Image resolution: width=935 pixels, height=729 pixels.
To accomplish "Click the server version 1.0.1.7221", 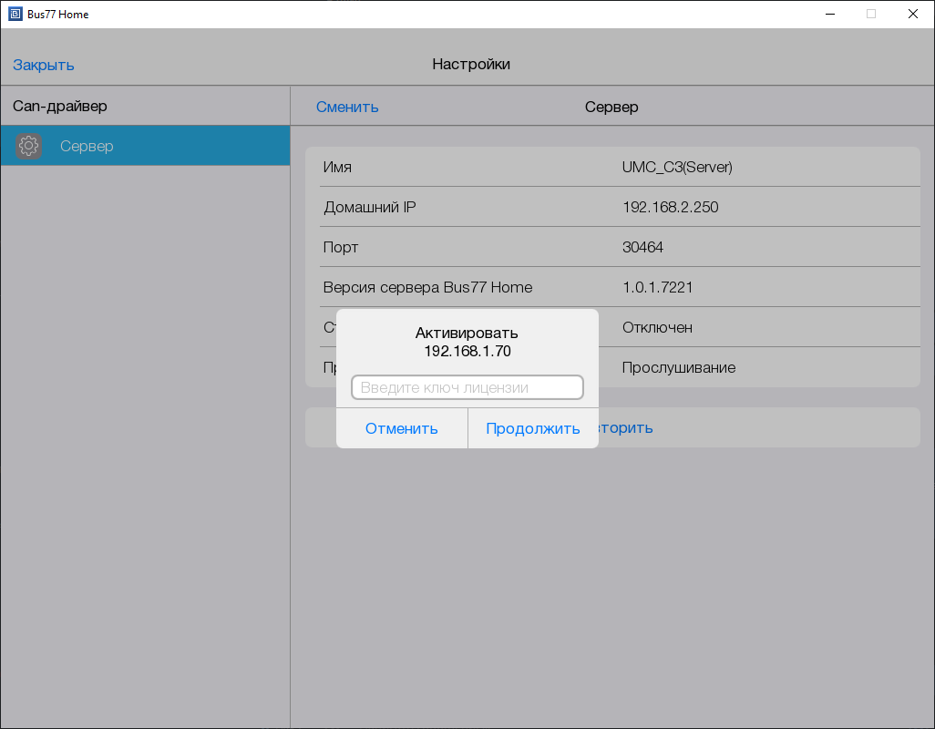I will tap(657, 287).
